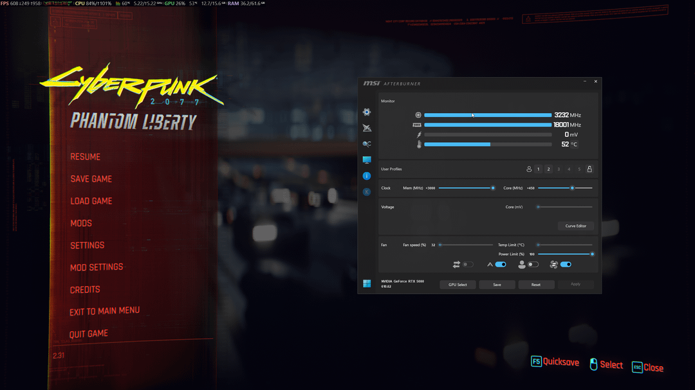Select user profile slot 4
The width and height of the screenshot is (695, 390).
(569, 169)
